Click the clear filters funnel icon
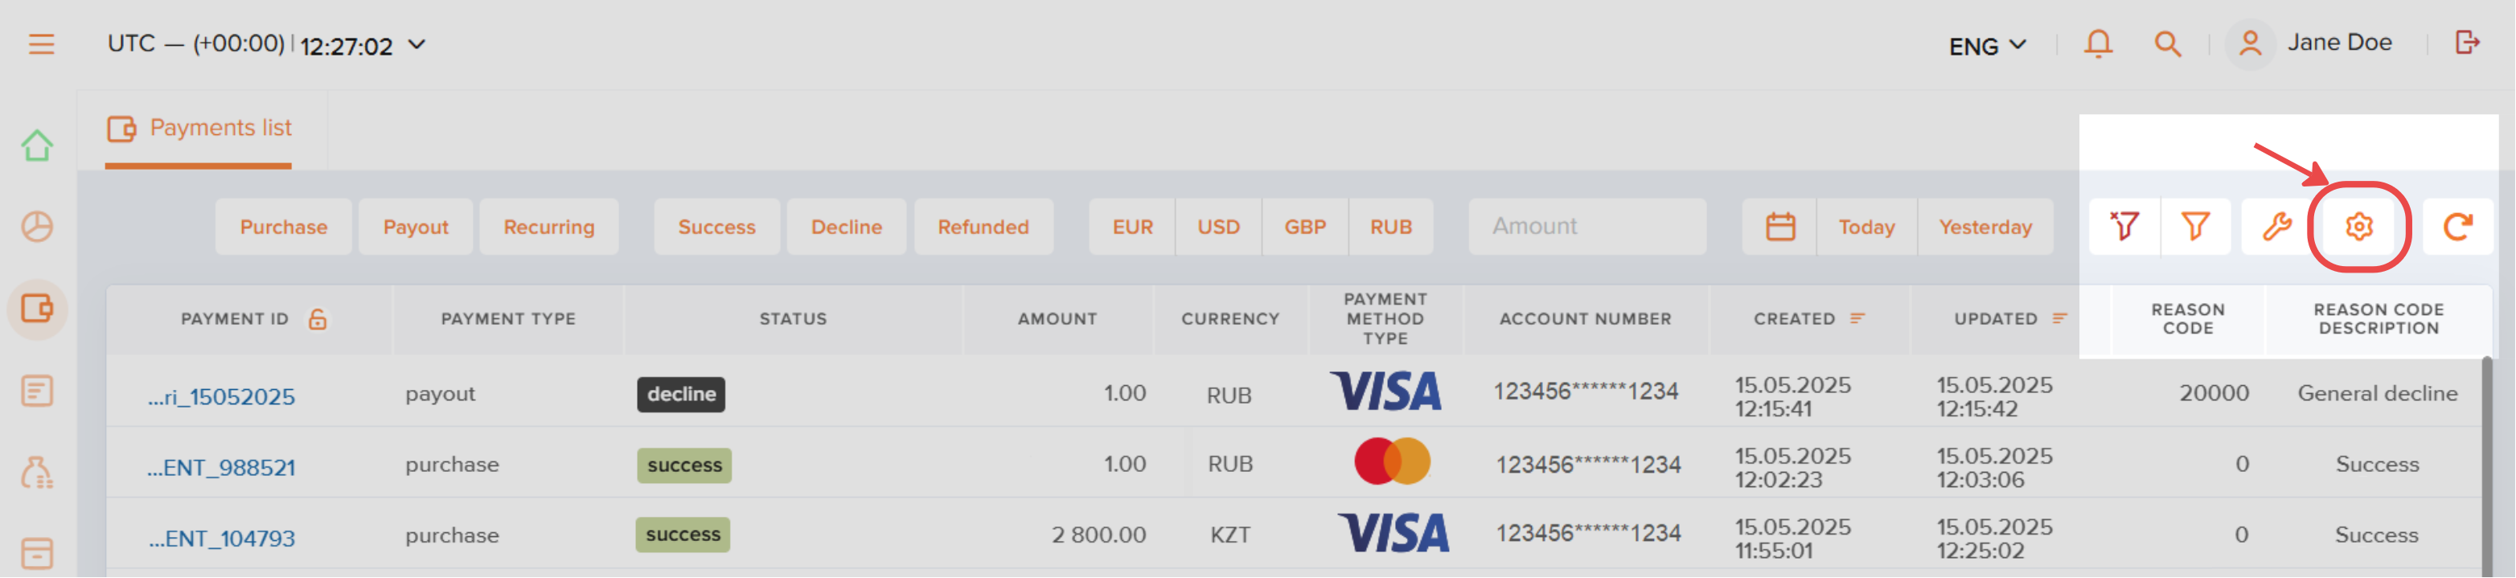 click(2124, 227)
